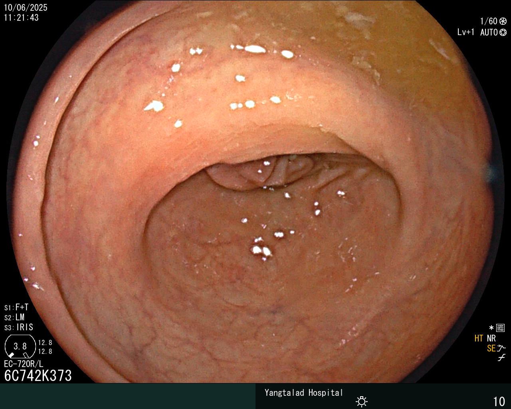Click the S2: LM switch assignment
Screen dimensions: 511x409
[14, 317]
